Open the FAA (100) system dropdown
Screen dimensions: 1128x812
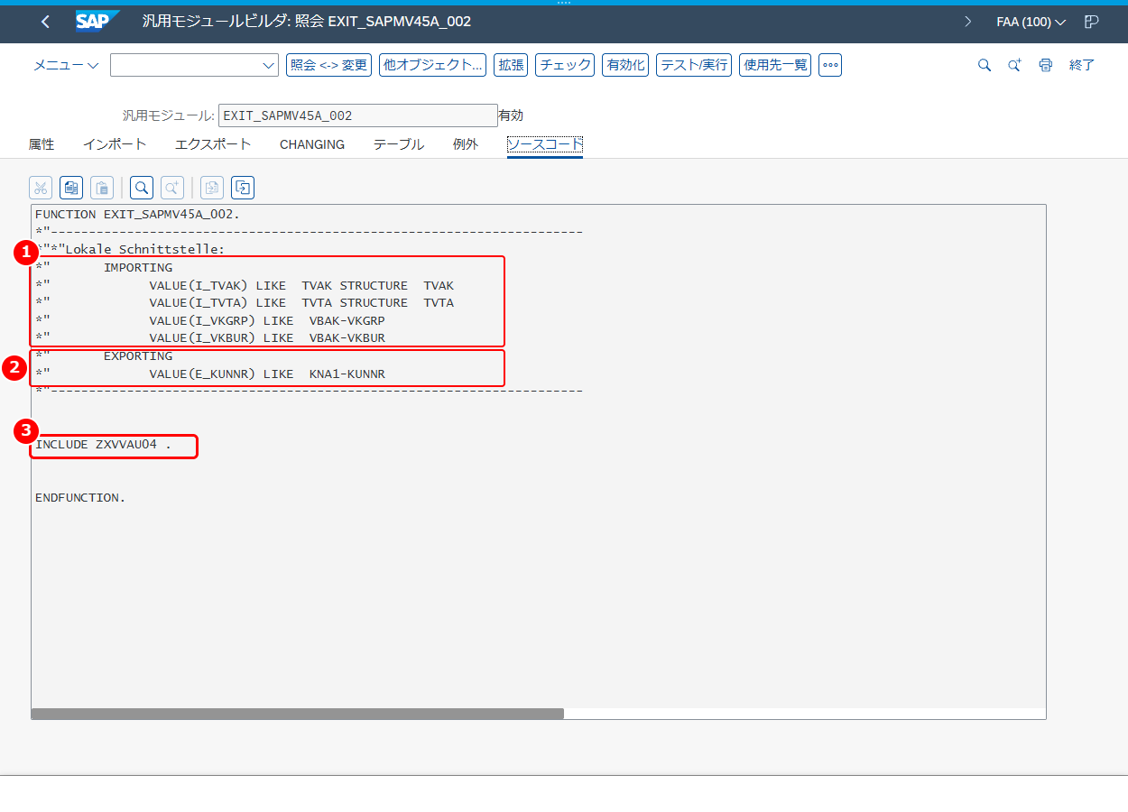click(1031, 22)
